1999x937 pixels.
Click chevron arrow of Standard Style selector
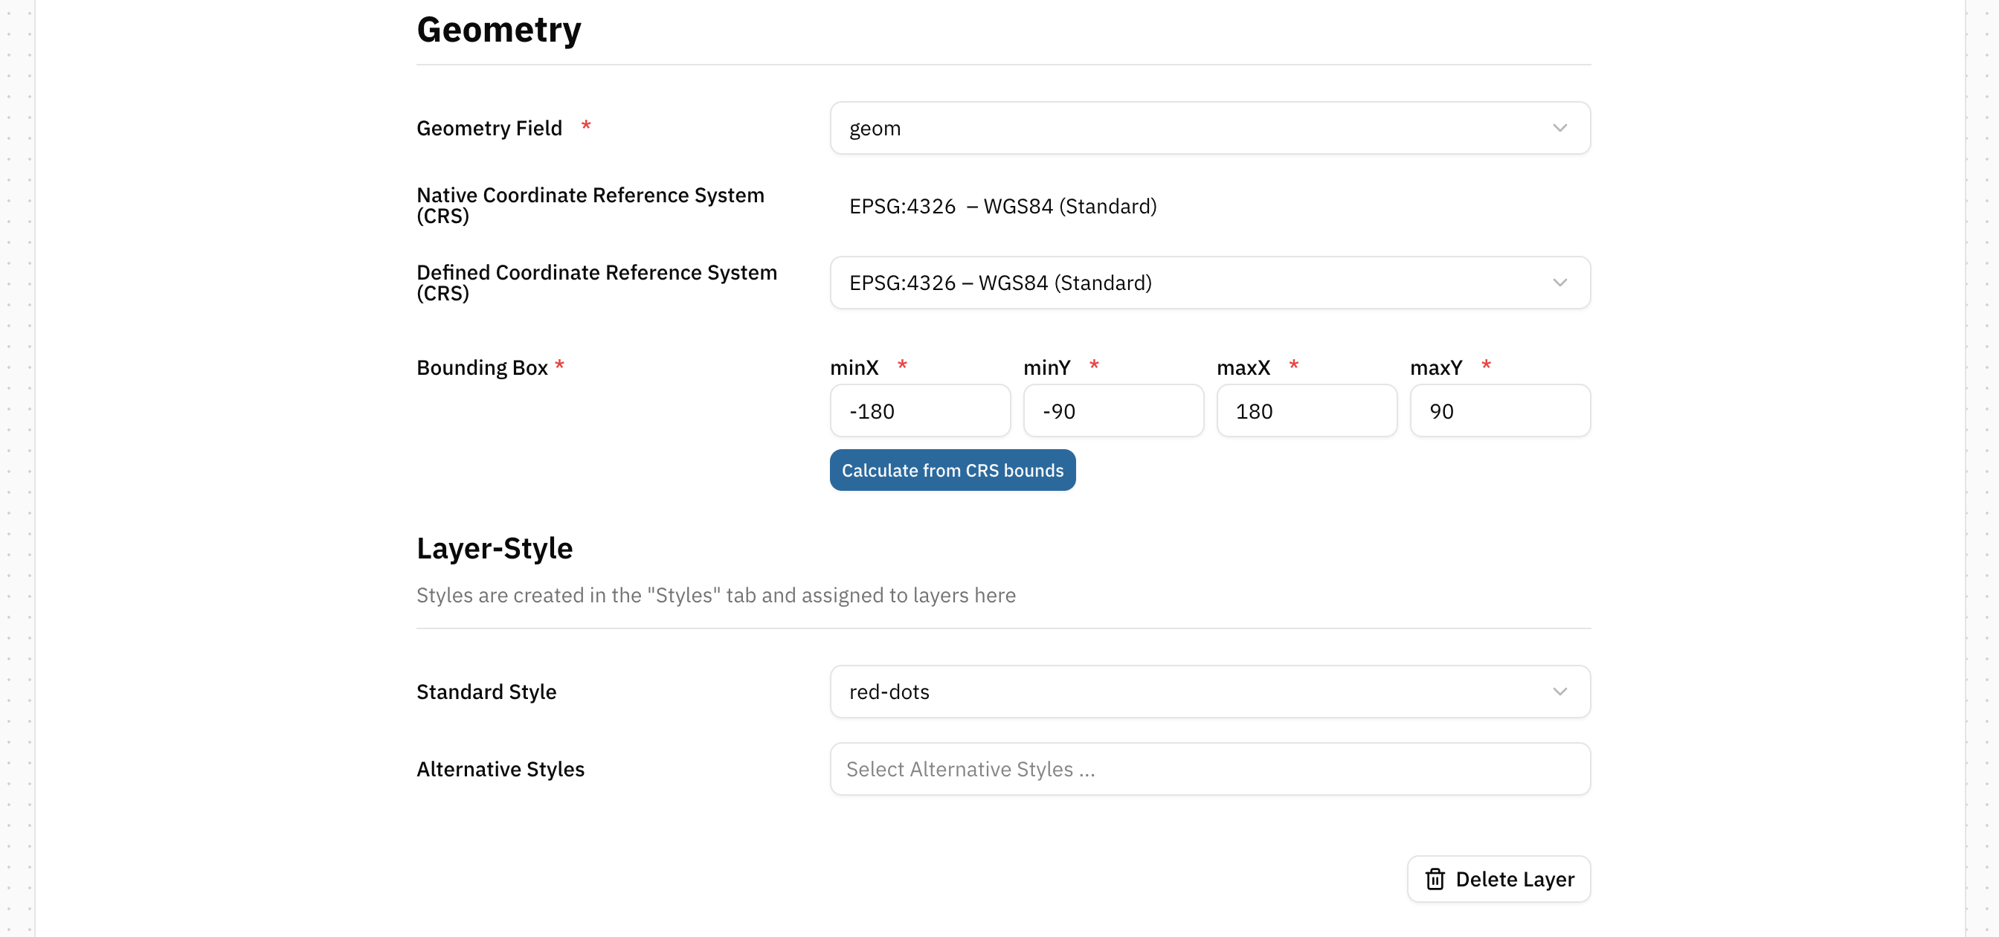click(1559, 692)
